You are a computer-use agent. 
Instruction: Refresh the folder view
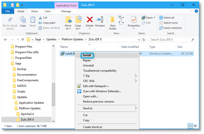(144, 40)
